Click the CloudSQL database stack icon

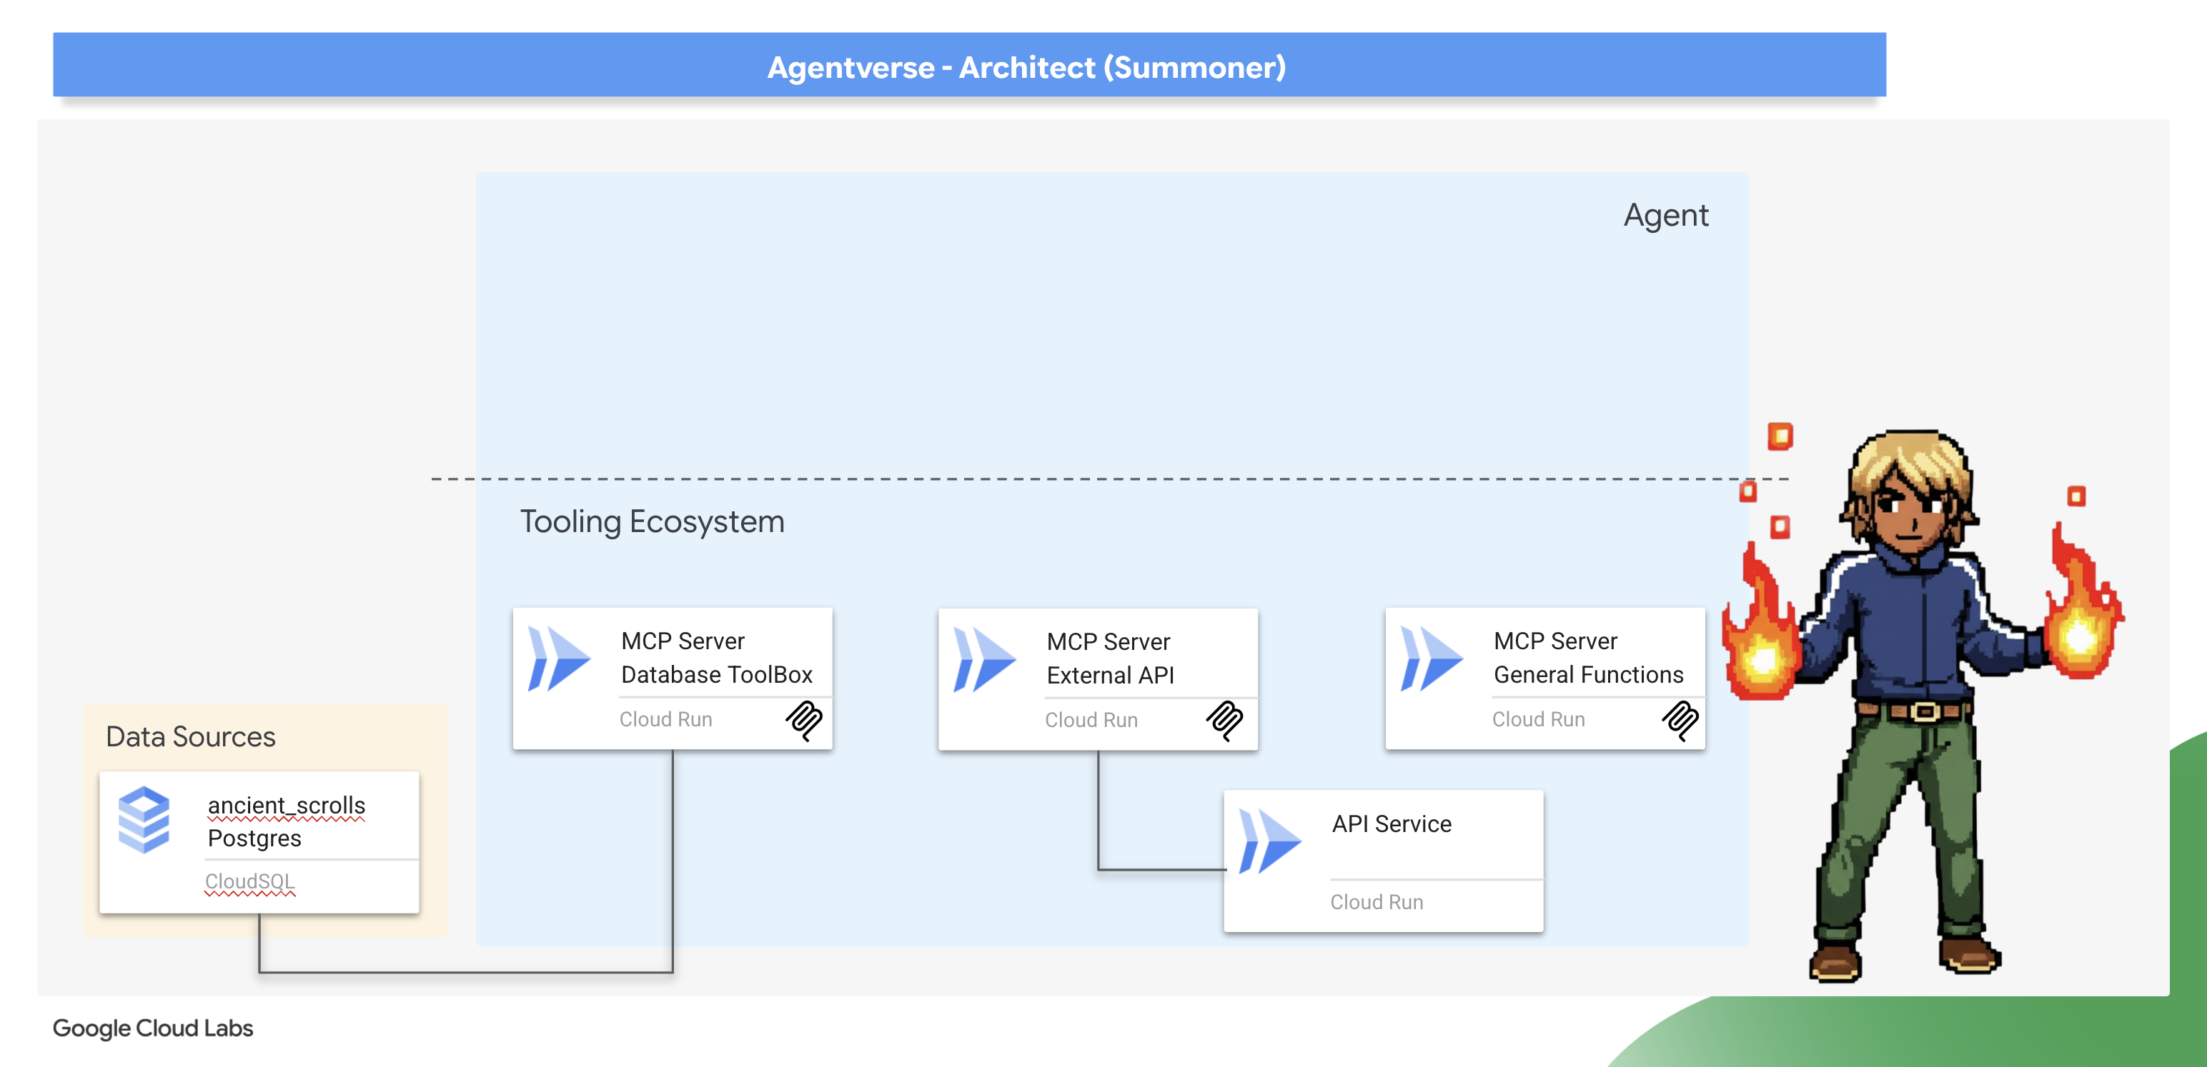(144, 818)
